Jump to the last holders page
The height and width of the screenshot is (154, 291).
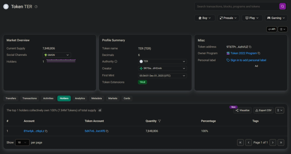point(281,142)
